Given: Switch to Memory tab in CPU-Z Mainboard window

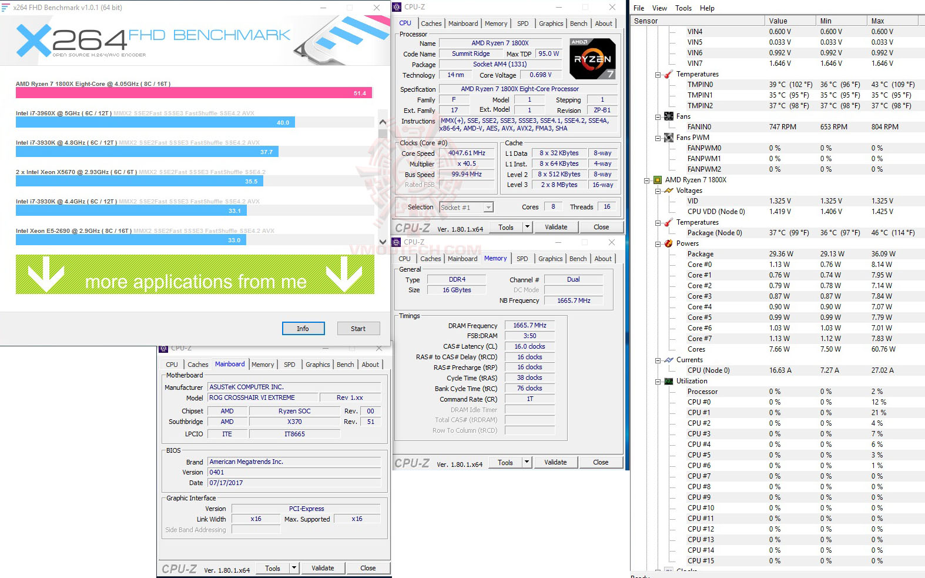Looking at the screenshot, I should 263,365.
